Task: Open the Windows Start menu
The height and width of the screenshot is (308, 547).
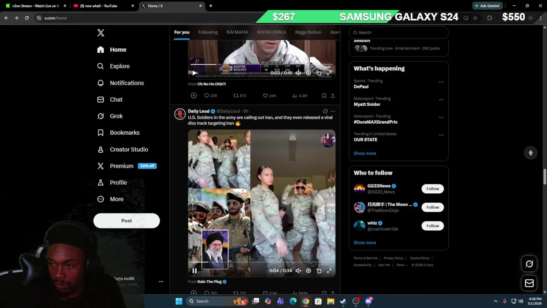Action: (179, 301)
